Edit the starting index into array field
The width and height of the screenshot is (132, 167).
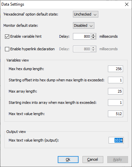pyautogui.click(x=115, y=103)
